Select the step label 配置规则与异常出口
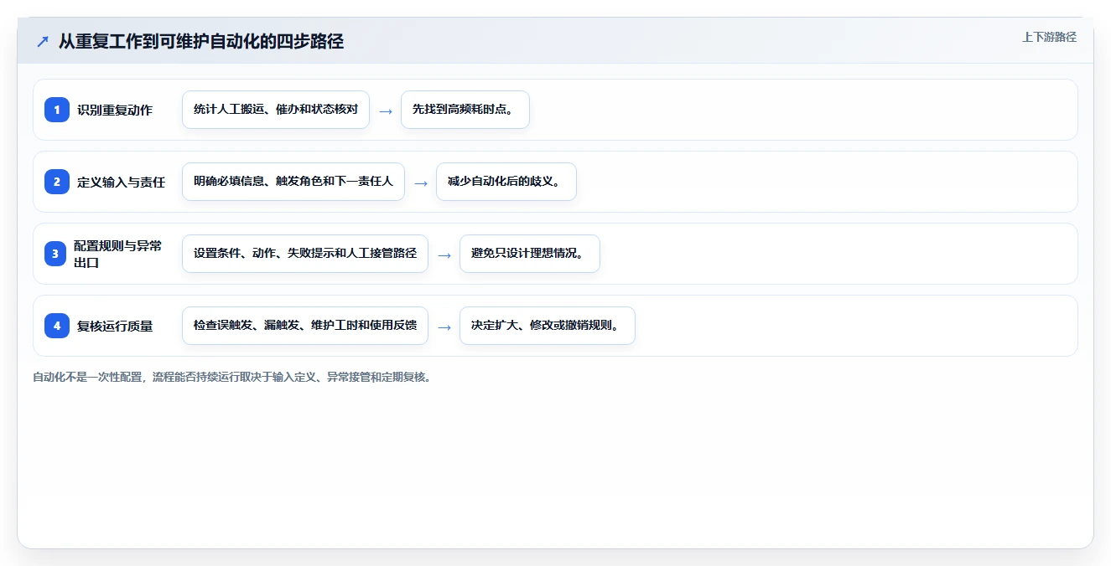The height and width of the screenshot is (566, 1111). [118, 254]
